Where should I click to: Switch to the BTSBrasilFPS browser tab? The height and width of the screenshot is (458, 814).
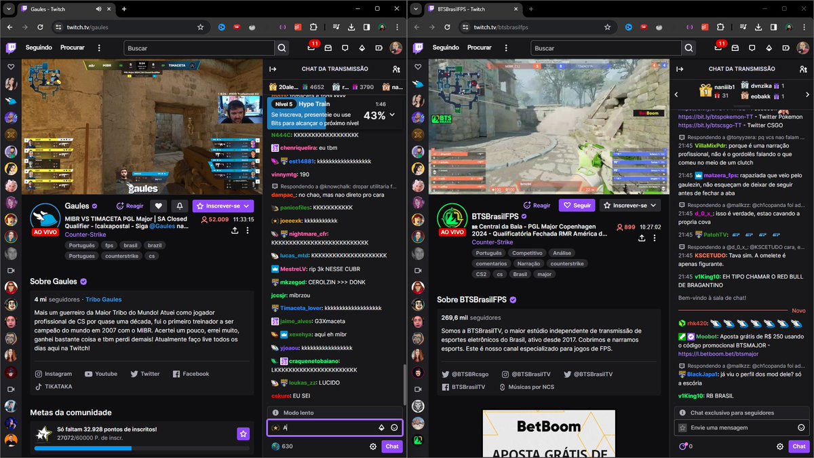click(461, 10)
